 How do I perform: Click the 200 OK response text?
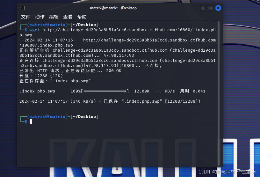pyautogui.click(x=114, y=71)
